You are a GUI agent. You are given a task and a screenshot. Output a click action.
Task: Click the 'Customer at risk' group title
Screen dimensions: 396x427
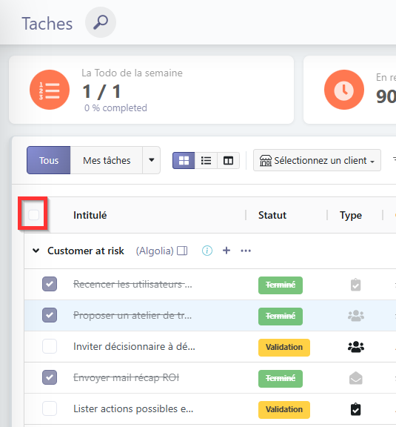pos(86,251)
